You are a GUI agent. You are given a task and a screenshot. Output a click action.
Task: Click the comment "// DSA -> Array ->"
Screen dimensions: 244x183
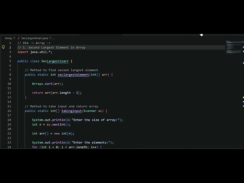[34, 43]
